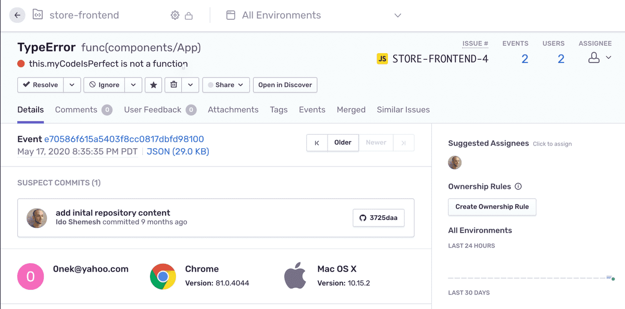Jump to oldest event icon

pyautogui.click(x=317, y=143)
